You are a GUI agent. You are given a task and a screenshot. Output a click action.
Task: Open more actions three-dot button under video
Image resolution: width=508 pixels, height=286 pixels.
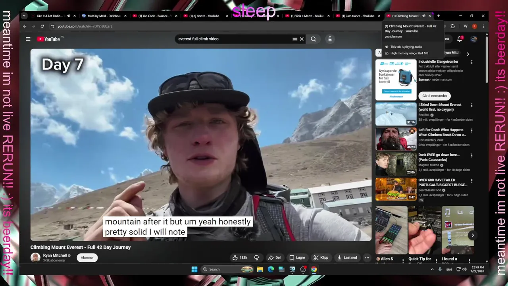[x=367, y=257]
